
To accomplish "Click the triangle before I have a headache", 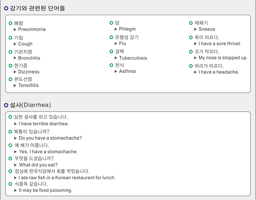I will (195, 72).
